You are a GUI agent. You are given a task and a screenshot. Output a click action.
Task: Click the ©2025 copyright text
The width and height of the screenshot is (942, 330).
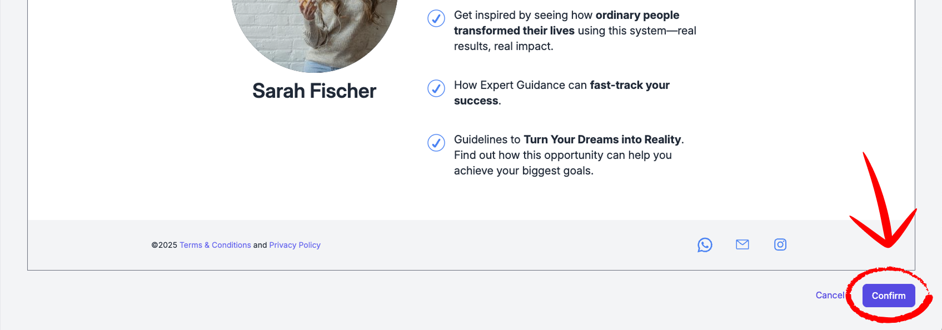point(165,245)
